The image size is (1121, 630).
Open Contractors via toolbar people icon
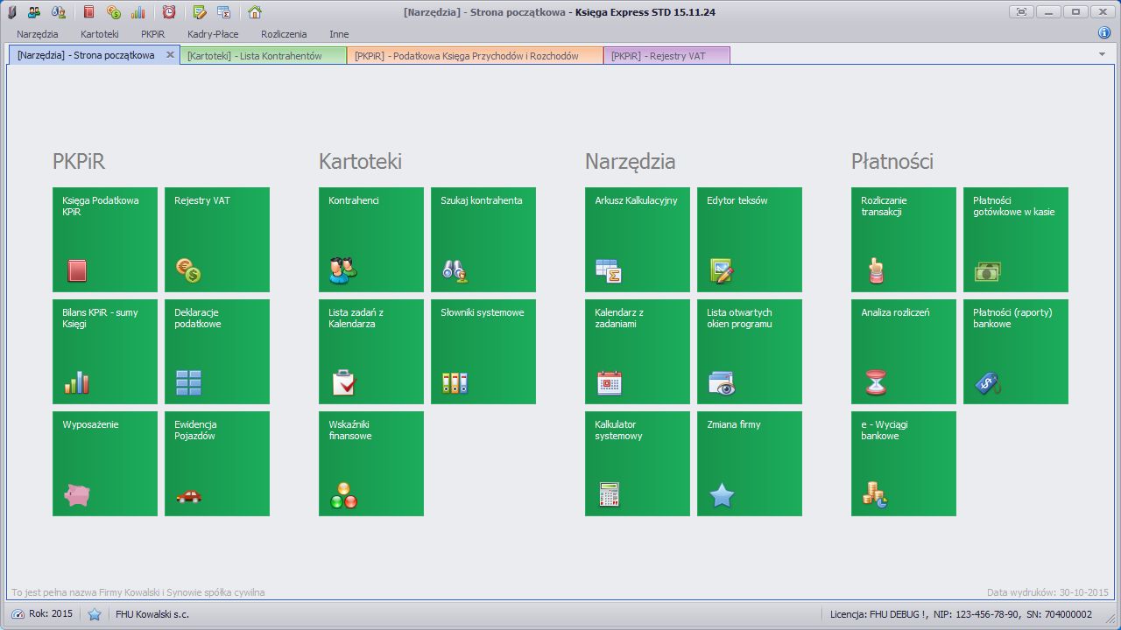point(34,12)
